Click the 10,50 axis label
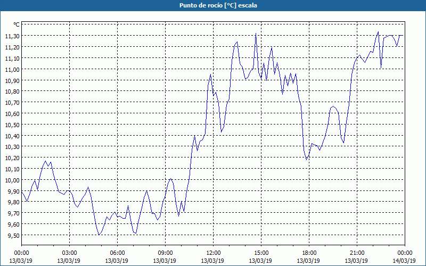The image size is (426, 266). pyautogui.click(x=12, y=124)
